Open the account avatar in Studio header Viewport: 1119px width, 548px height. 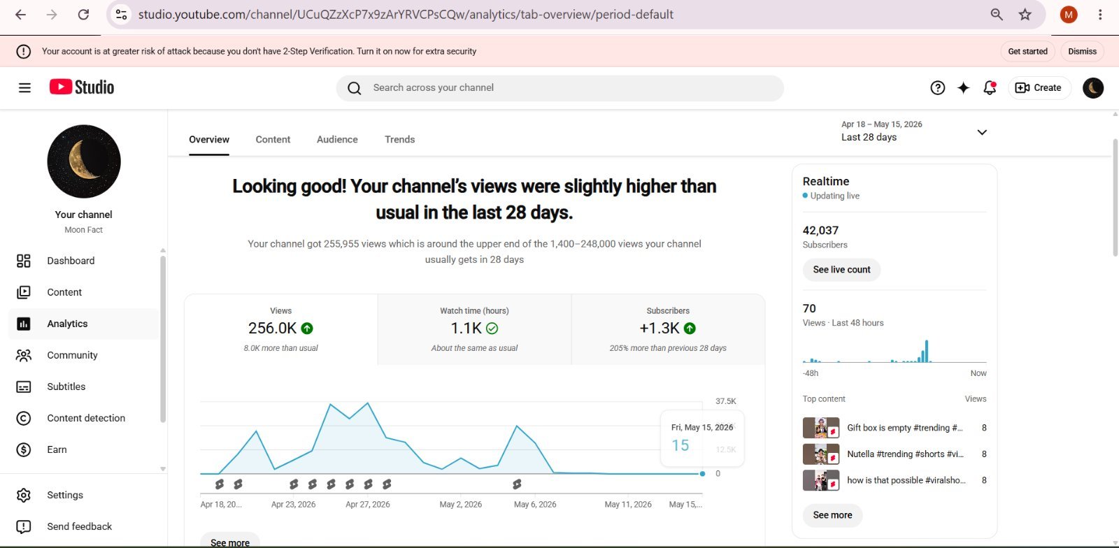pyautogui.click(x=1093, y=87)
